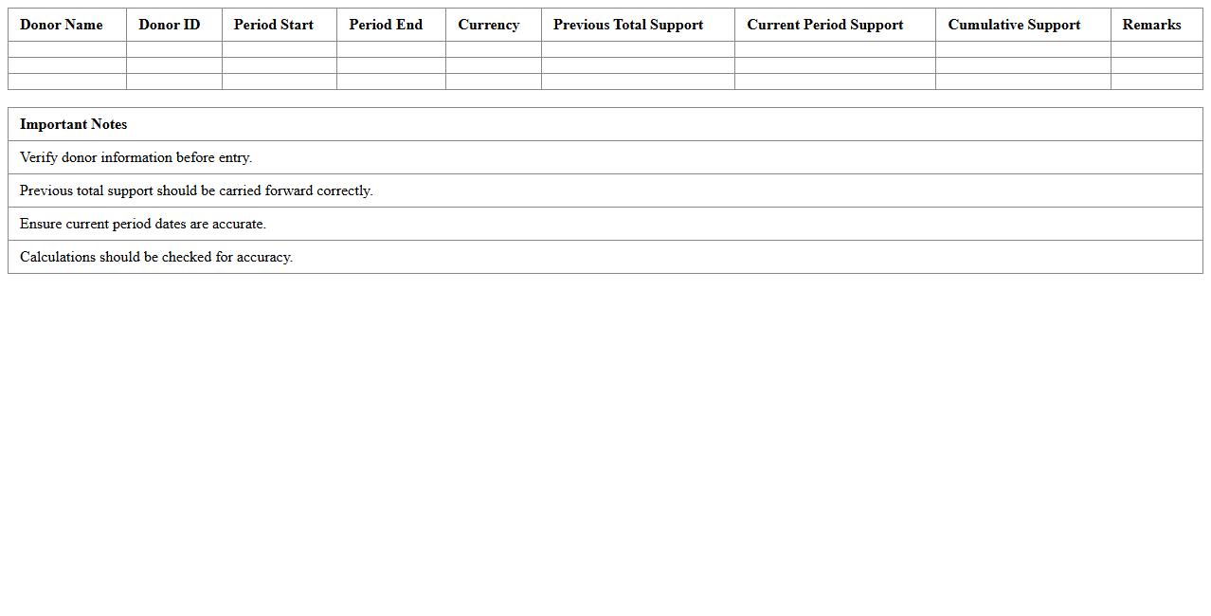
Task: Click the Current Period Support header
Action: coord(825,25)
